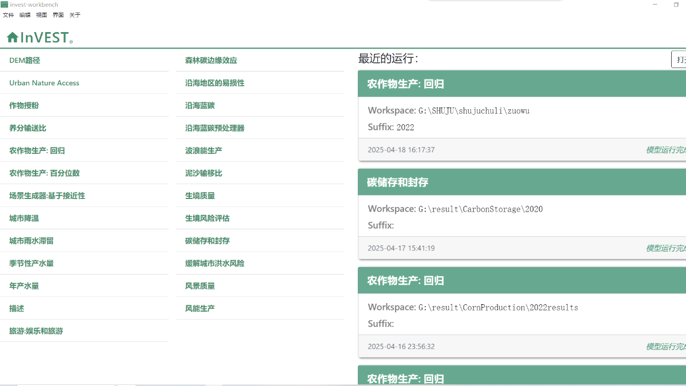This screenshot has height=386, width=686.
Task: Launch 旅游:娱乐和旅游 model
Action: [84, 331]
